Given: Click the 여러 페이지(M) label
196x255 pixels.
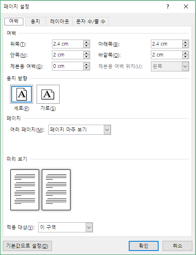Looking at the screenshot, I should pyautogui.click(x=27, y=130).
